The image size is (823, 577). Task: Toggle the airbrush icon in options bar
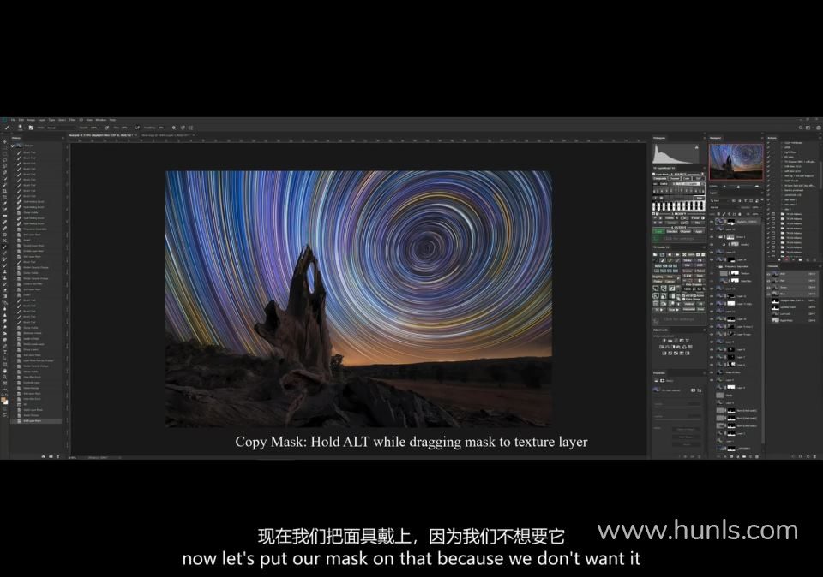click(137, 128)
